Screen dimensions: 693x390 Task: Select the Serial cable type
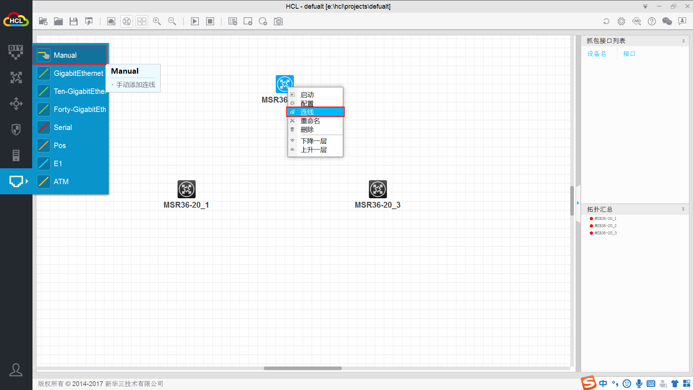coord(71,127)
